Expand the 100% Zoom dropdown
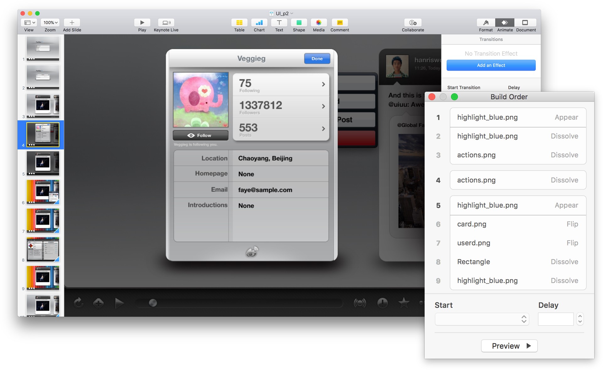The height and width of the screenshot is (370, 603). (x=50, y=23)
